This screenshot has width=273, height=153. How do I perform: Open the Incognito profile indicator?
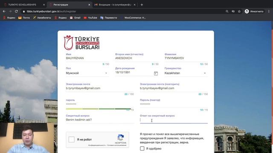click(x=254, y=11)
